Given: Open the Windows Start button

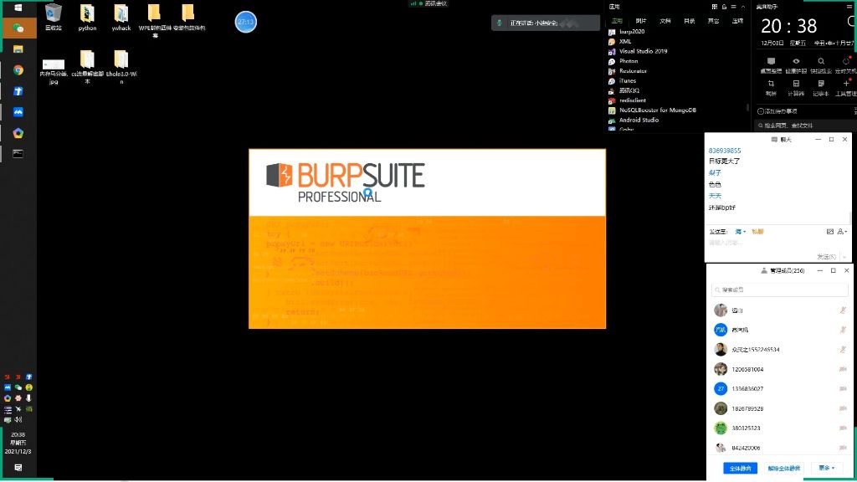Looking at the screenshot, I should 18,8.
